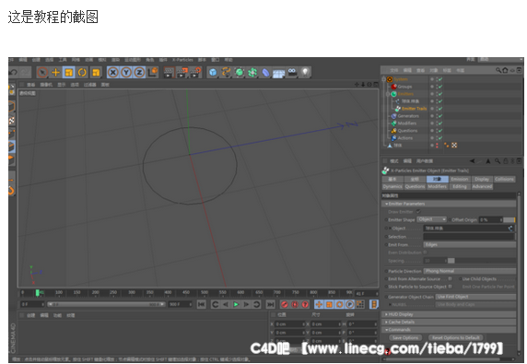Toggle the Z axis lock

pos(139,72)
